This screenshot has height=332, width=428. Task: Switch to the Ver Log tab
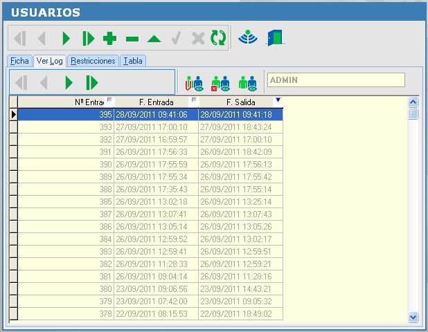click(x=50, y=61)
